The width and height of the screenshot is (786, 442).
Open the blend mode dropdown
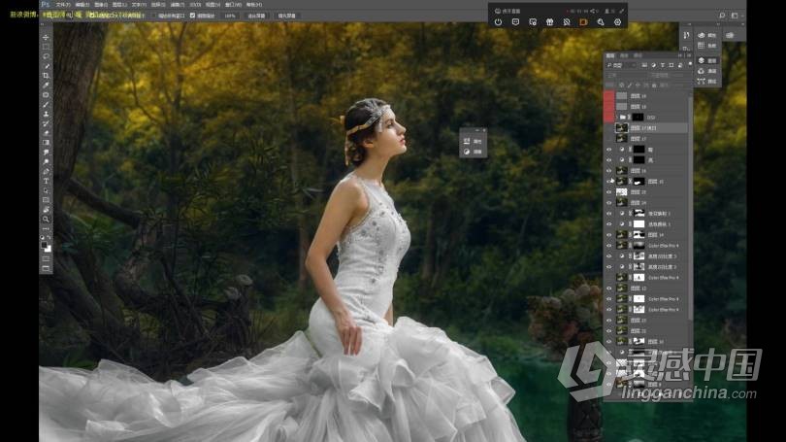[627, 75]
